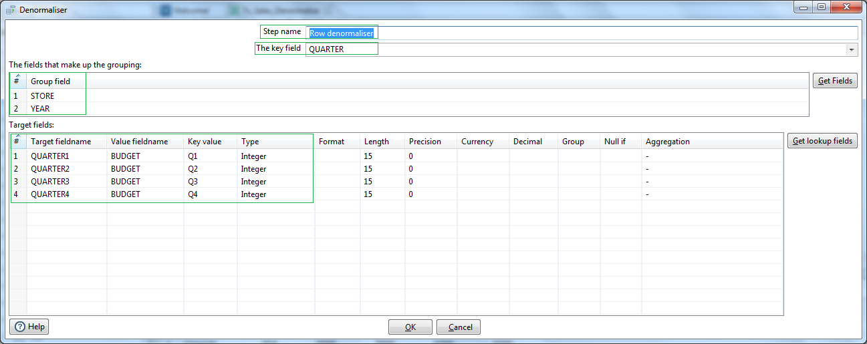Screen dimensions: 867x344
Task: Maximize the Denormaliser window
Action: point(821,7)
